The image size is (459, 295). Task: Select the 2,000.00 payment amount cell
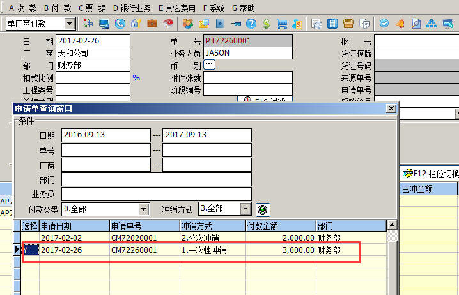pyautogui.click(x=281, y=238)
